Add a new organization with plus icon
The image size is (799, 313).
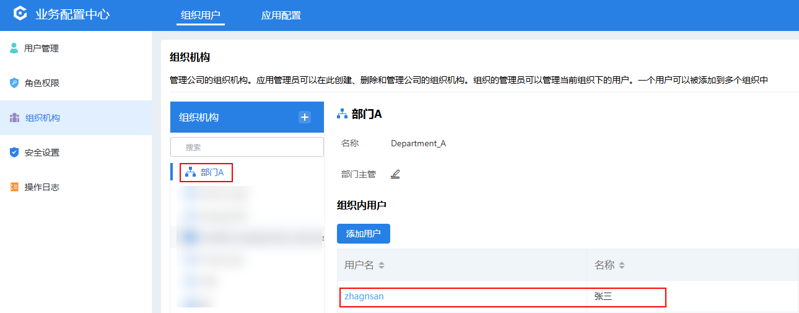pos(305,117)
